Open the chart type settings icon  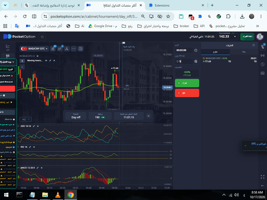(x=53, y=49)
